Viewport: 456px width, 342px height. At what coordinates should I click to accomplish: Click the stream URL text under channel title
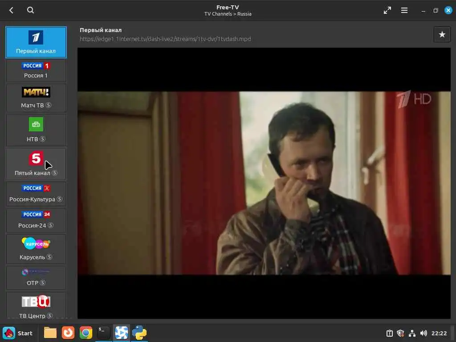[165, 39]
